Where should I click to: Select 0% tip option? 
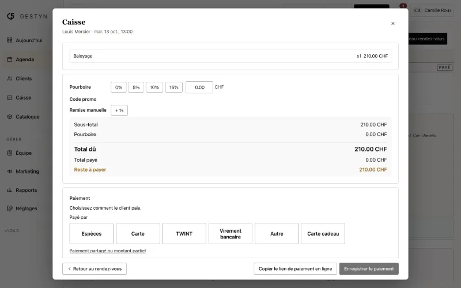[x=119, y=88]
